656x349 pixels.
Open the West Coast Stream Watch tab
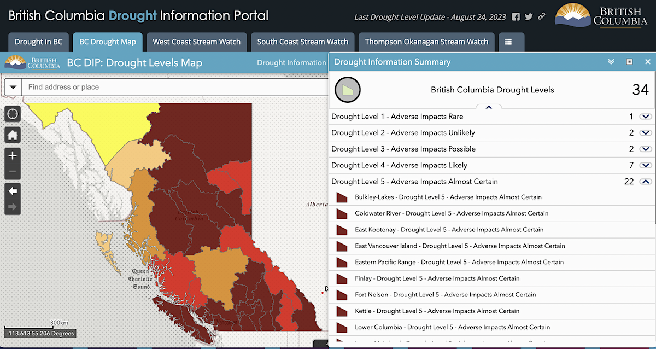click(197, 42)
